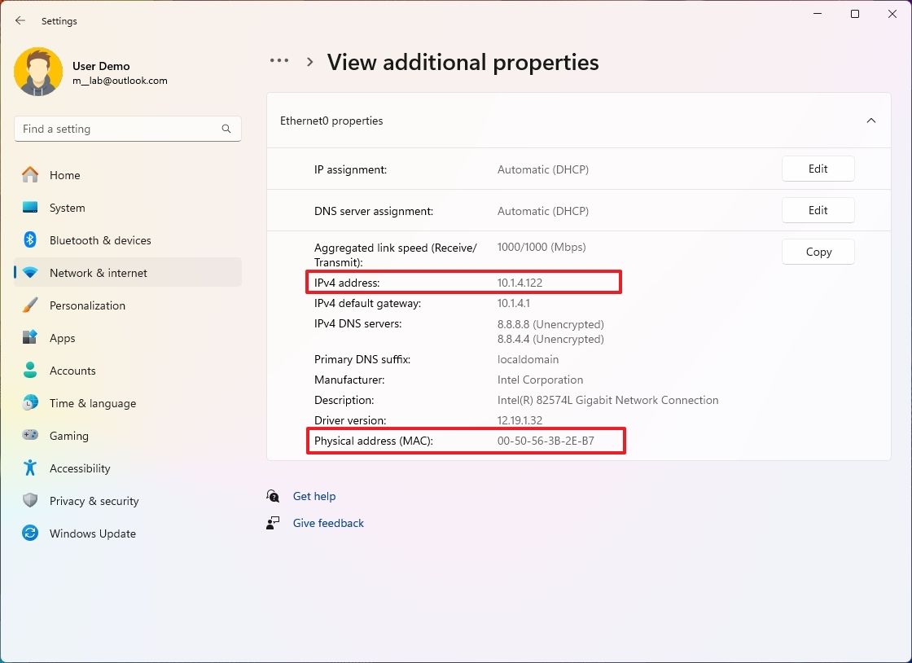The width and height of the screenshot is (912, 663).
Task: Open the Get help link
Action: pos(313,496)
